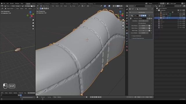Open Object Data properties tab
This screenshot has height=104, width=186.
coord(127,44)
